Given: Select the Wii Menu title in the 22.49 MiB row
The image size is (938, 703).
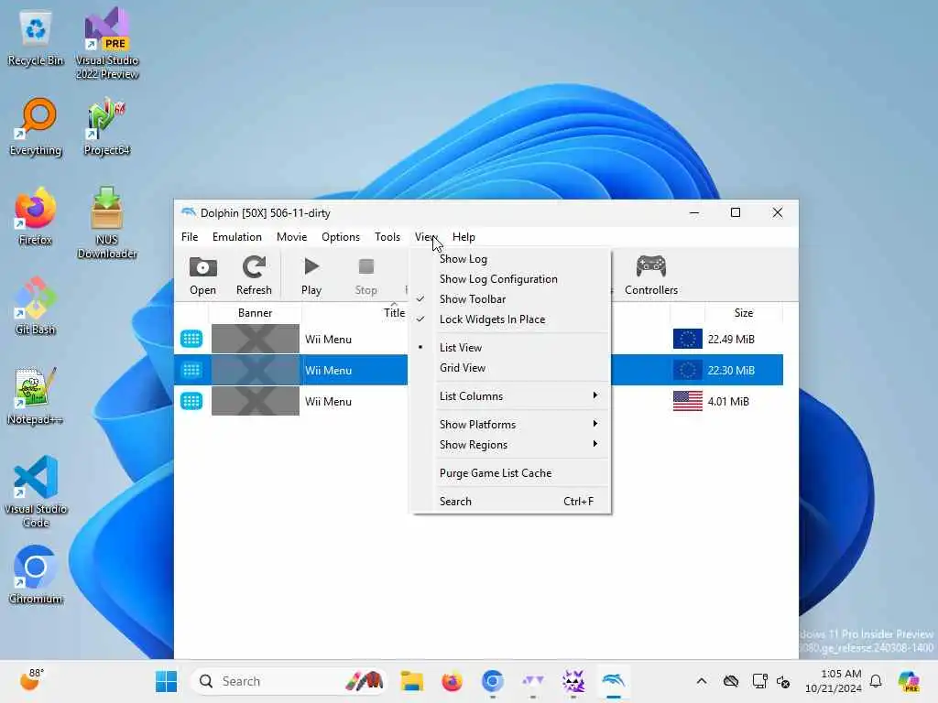Looking at the screenshot, I should [329, 339].
